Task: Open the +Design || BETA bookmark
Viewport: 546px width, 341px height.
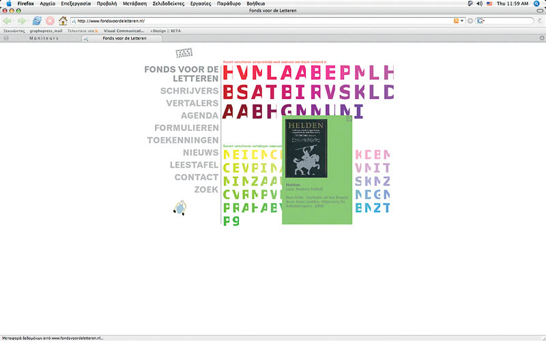Action: click(x=165, y=31)
